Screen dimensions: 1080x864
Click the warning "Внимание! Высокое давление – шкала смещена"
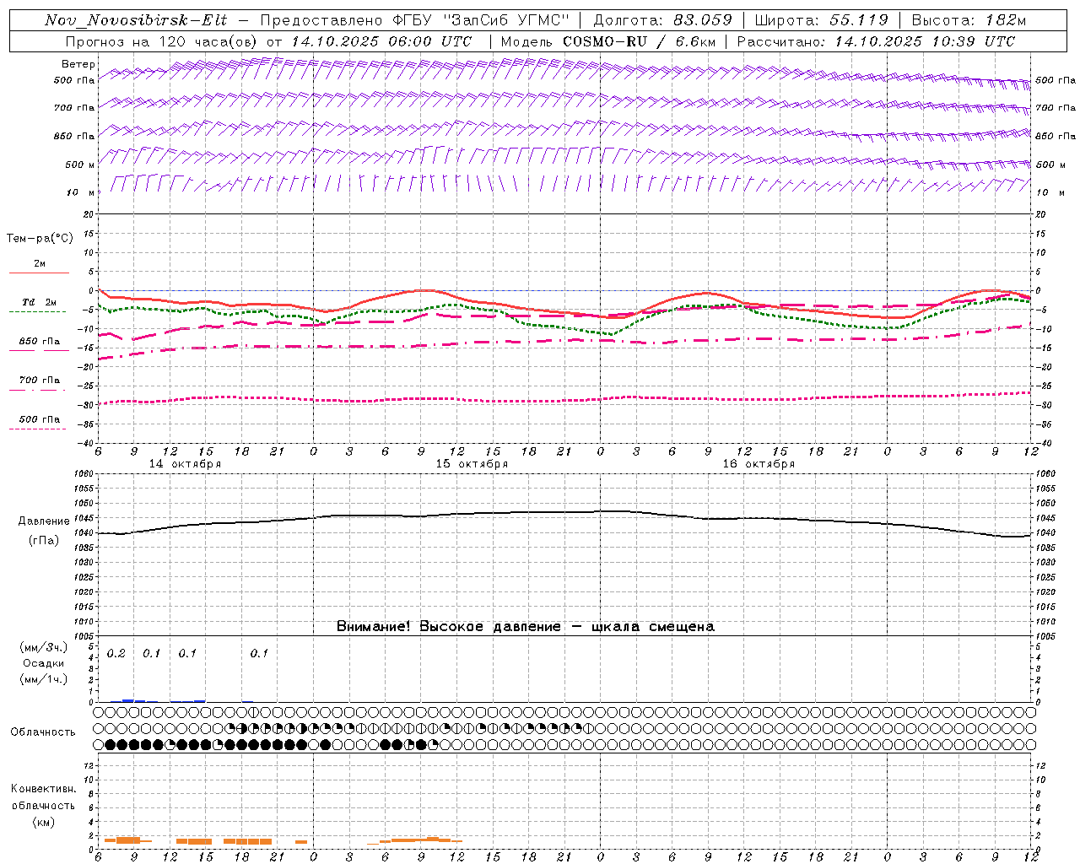click(x=526, y=627)
